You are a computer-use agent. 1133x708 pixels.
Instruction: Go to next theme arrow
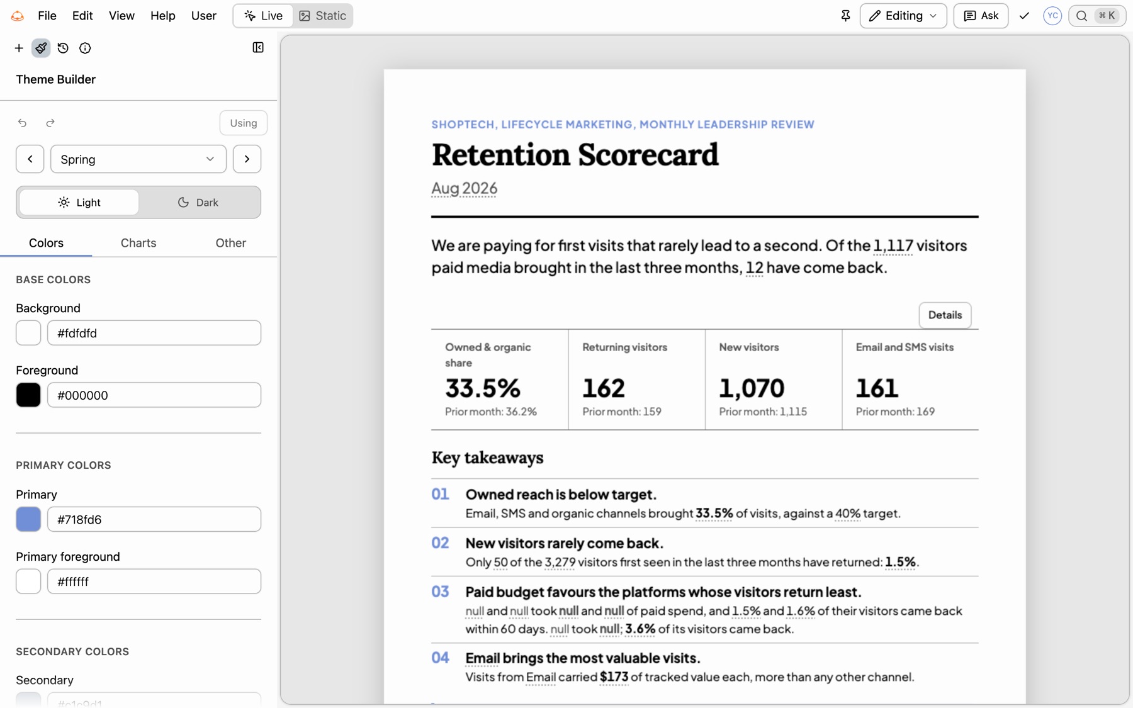tap(247, 159)
